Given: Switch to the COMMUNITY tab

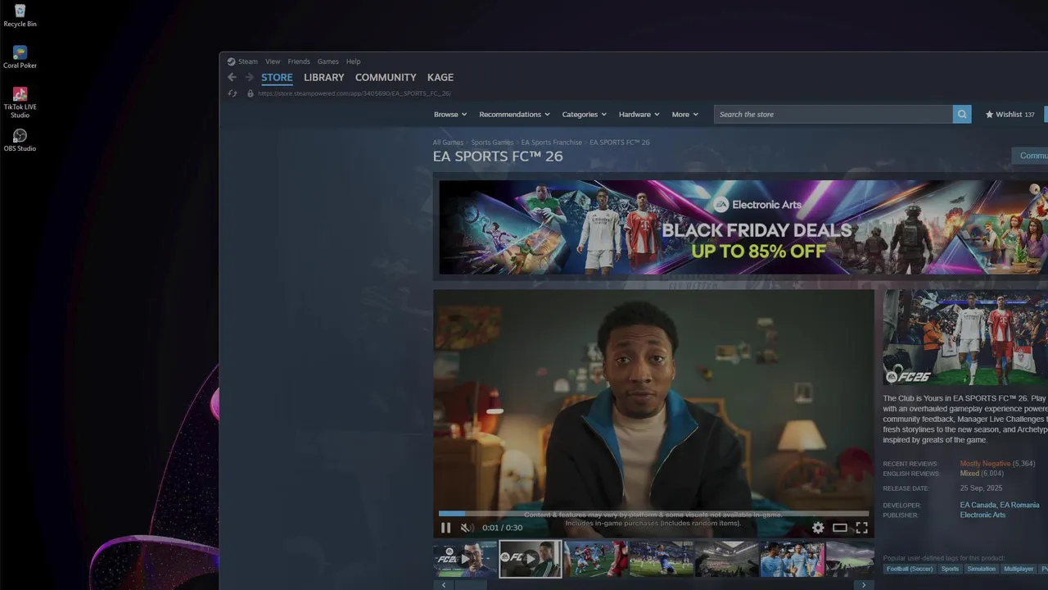Looking at the screenshot, I should (x=386, y=78).
